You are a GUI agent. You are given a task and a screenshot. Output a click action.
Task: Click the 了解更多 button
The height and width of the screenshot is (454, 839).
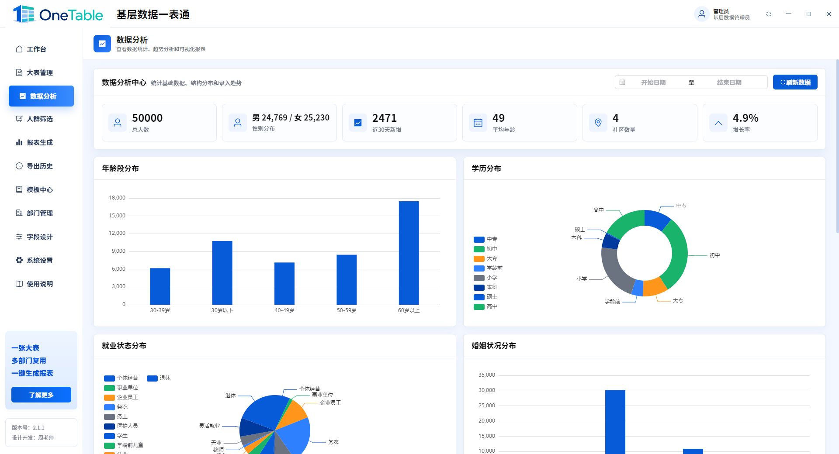(41, 395)
